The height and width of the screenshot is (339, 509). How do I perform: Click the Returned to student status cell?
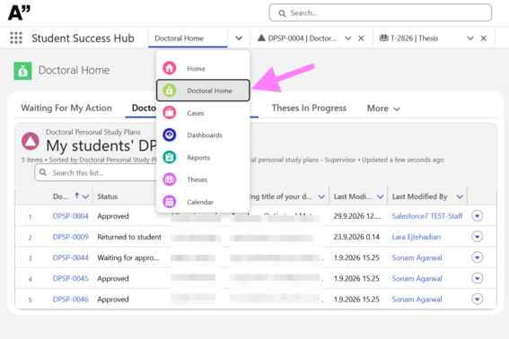coord(129,237)
